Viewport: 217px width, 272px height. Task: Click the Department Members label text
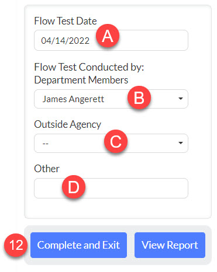[x=81, y=80]
